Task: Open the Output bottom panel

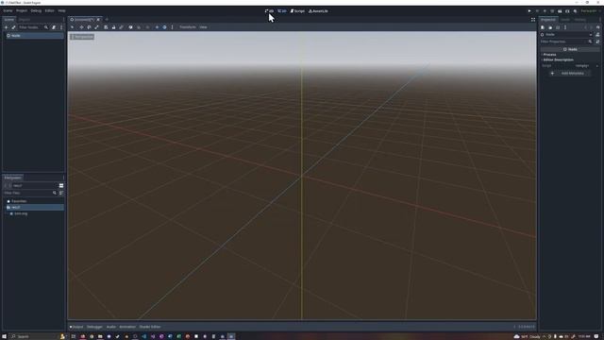Action: tap(76, 327)
